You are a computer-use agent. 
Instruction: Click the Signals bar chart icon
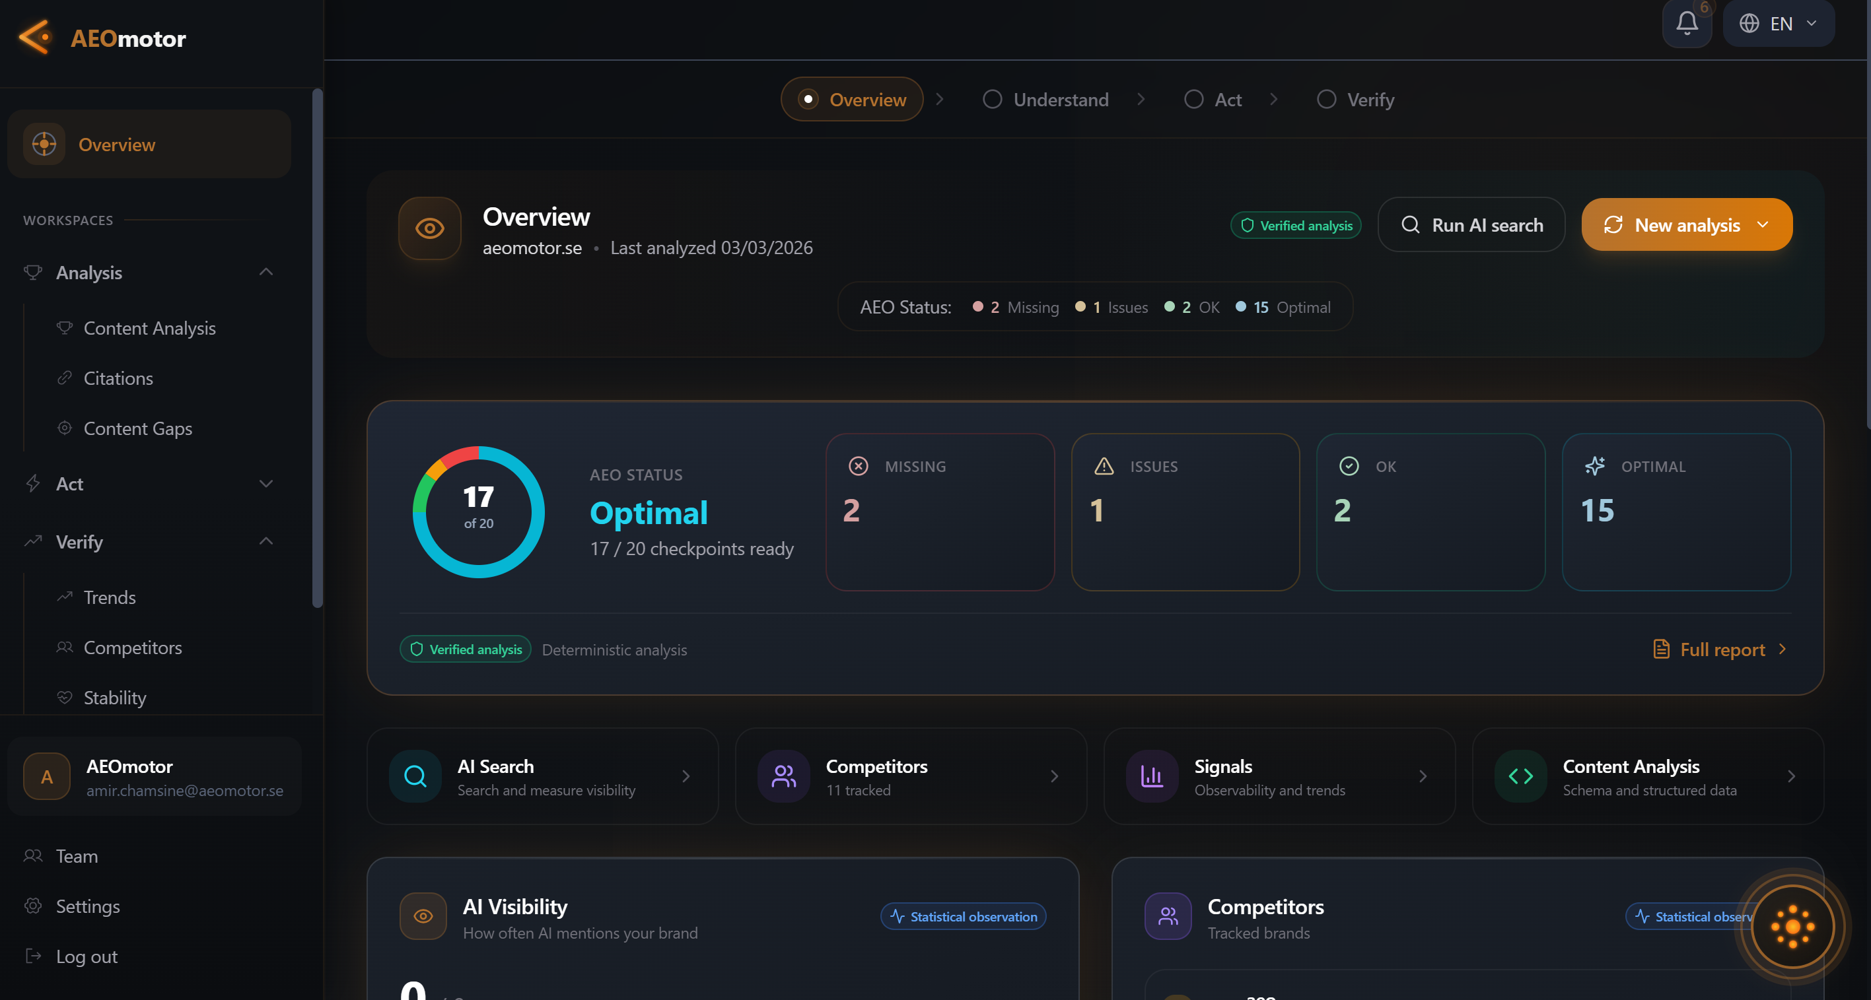point(1152,776)
